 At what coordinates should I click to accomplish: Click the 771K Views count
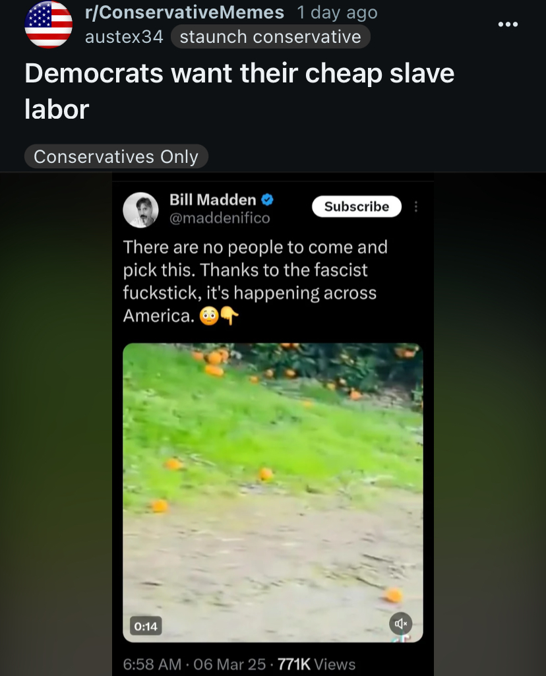tap(317, 664)
